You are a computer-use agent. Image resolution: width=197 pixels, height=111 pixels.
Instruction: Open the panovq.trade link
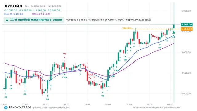click(x=40, y=108)
